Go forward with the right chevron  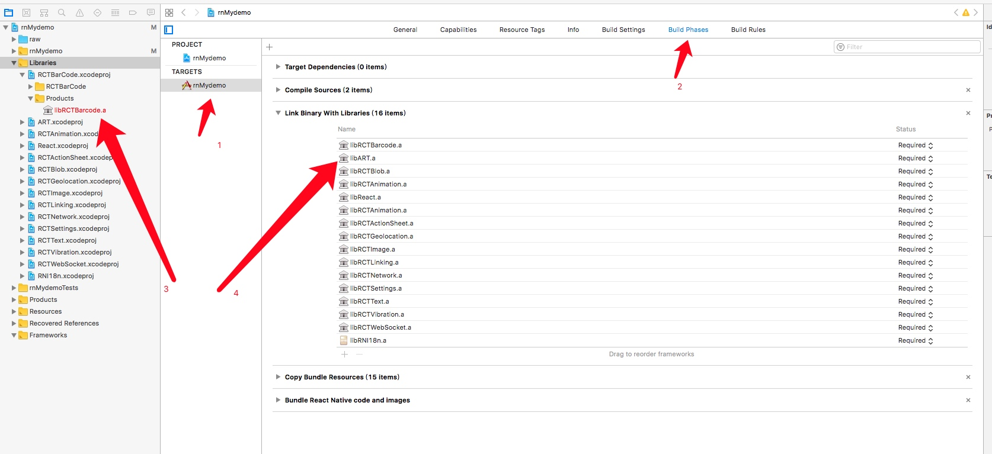click(x=197, y=12)
